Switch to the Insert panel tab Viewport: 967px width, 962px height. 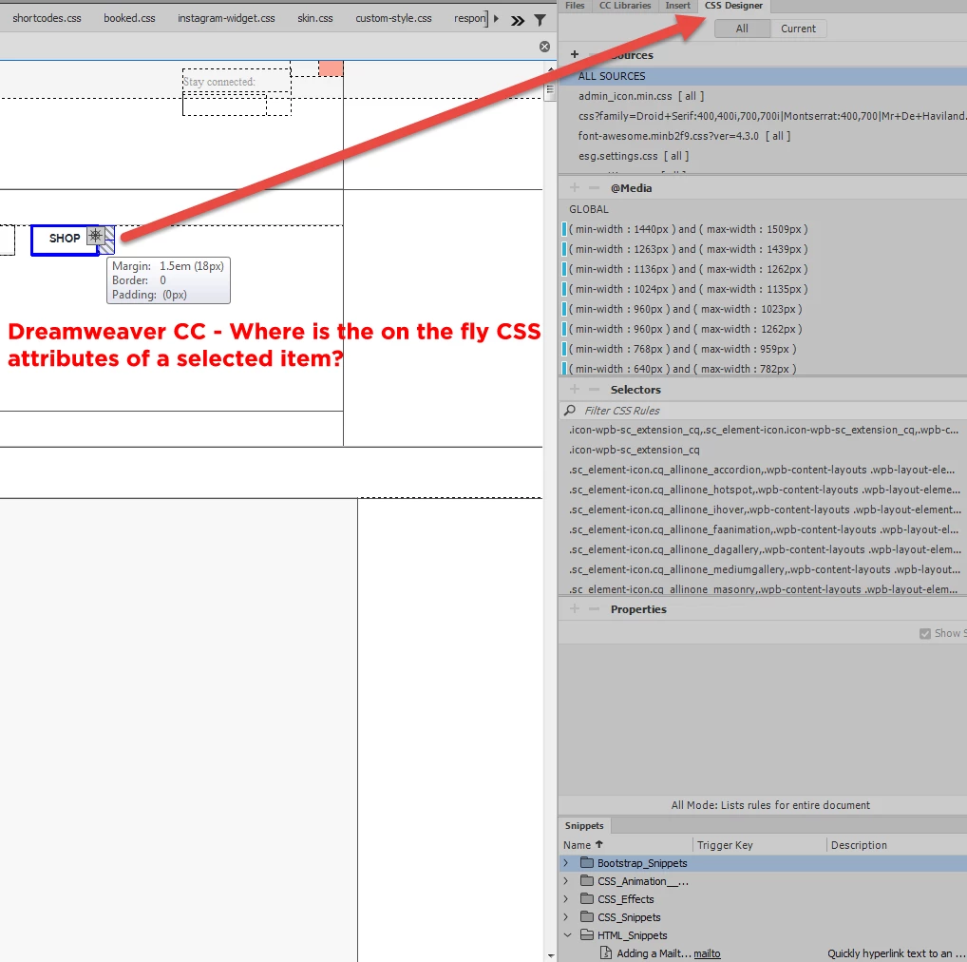coord(678,6)
